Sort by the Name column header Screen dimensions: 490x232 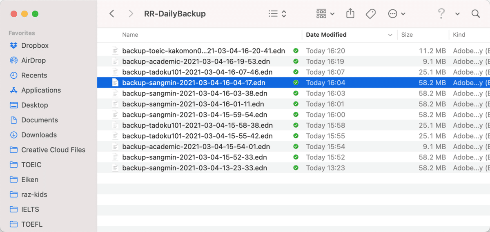(130, 35)
